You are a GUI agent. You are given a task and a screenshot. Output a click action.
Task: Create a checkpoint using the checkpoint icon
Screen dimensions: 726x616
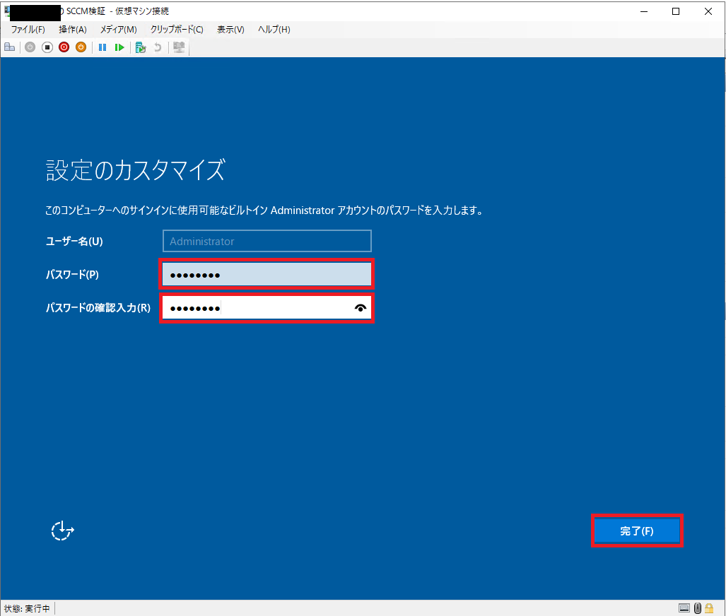click(x=140, y=47)
